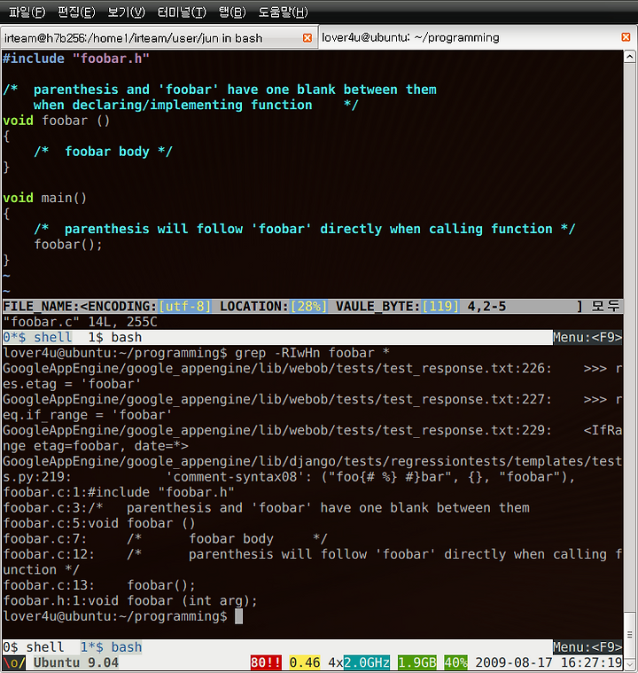Viewport: 638px width, 673px height.
Task: Click the 'FILE_NAME:<ENCODING:' label in statusline
Action: tap(81, 307)
